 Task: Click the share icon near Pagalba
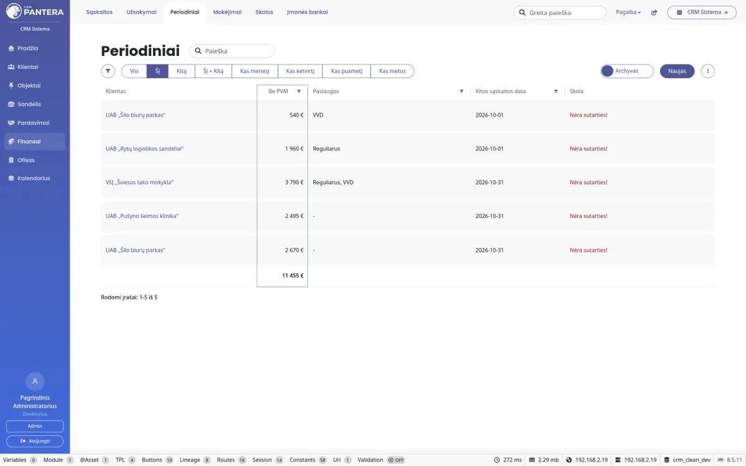pyautogui.click(x=654, y=12)
